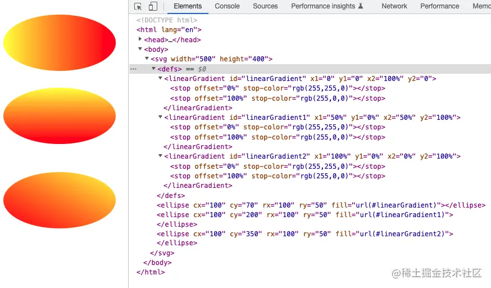Image resolution: width=491 pixels, height=288 pixels.
Task: Switch to the Elements tab
Action: (x=188, y=6)
